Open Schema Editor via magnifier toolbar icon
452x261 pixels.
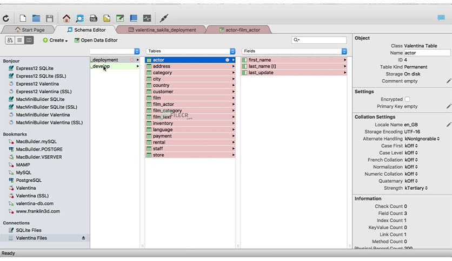click(x=80, y=18)
